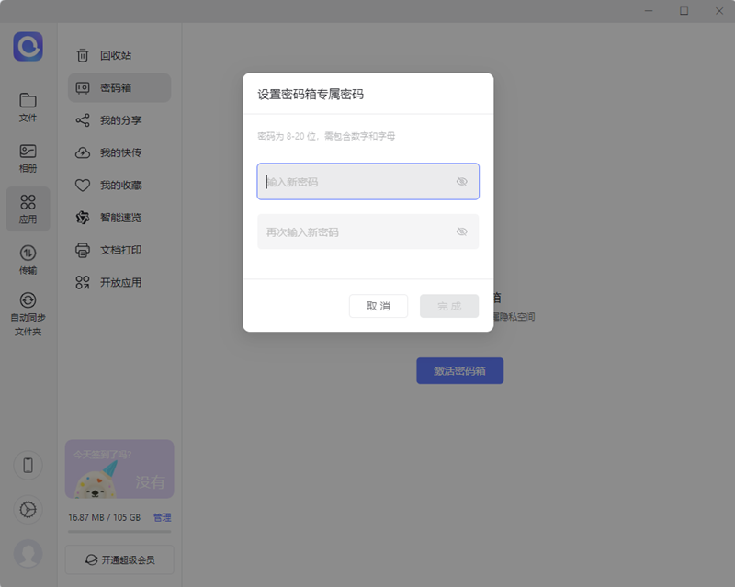
Task: Click the 开通超级会员 upgrade button
Action: pyautogui.click(x=119, y=559)
